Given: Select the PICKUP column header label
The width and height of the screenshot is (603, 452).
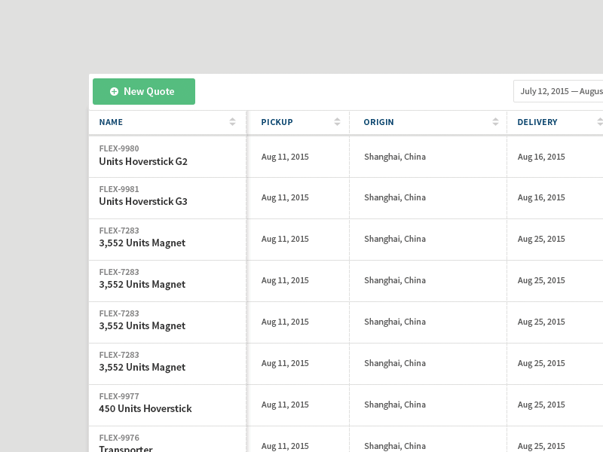Looking at the screenshot, I should [277, 122].
